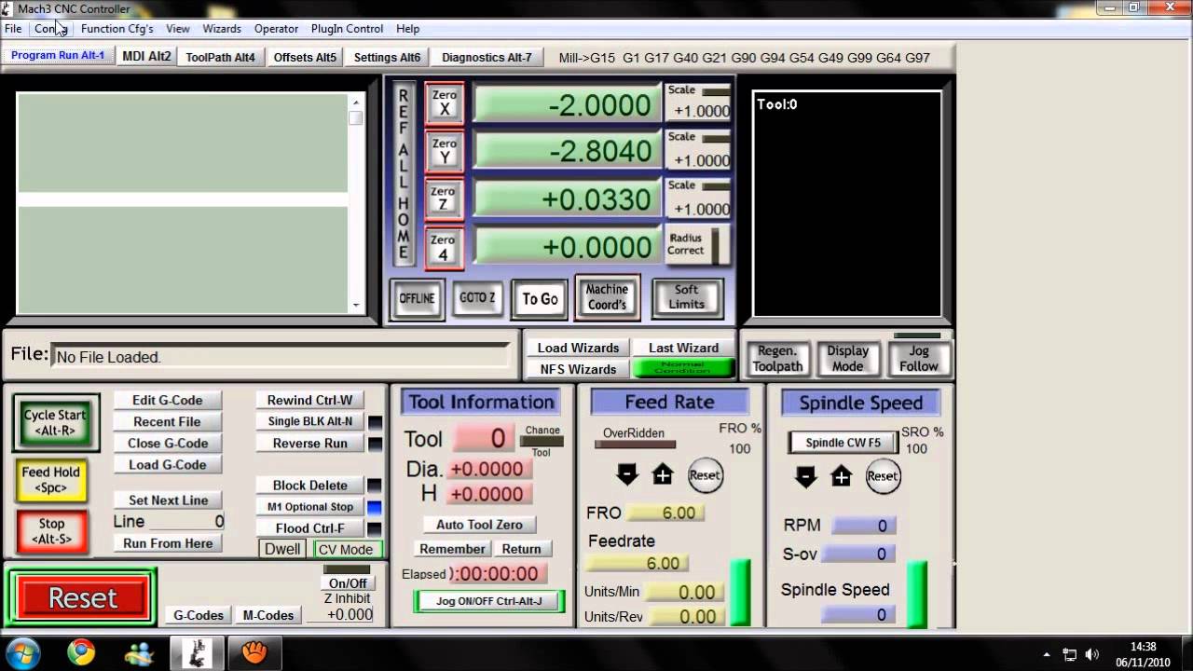This screenshot has width=1193, height=671.
Task: Open the Operator menu
Action: point(276,29)
